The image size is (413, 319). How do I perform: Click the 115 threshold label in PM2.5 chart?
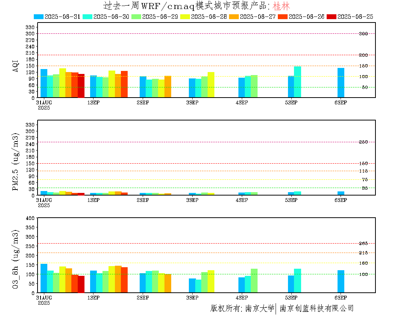(x=363, y=171)
